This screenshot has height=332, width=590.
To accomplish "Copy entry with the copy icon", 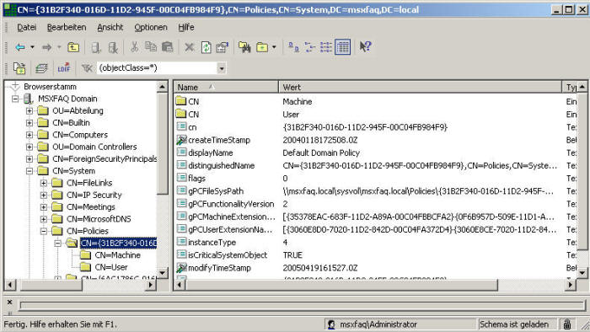I will click(151, 47).
